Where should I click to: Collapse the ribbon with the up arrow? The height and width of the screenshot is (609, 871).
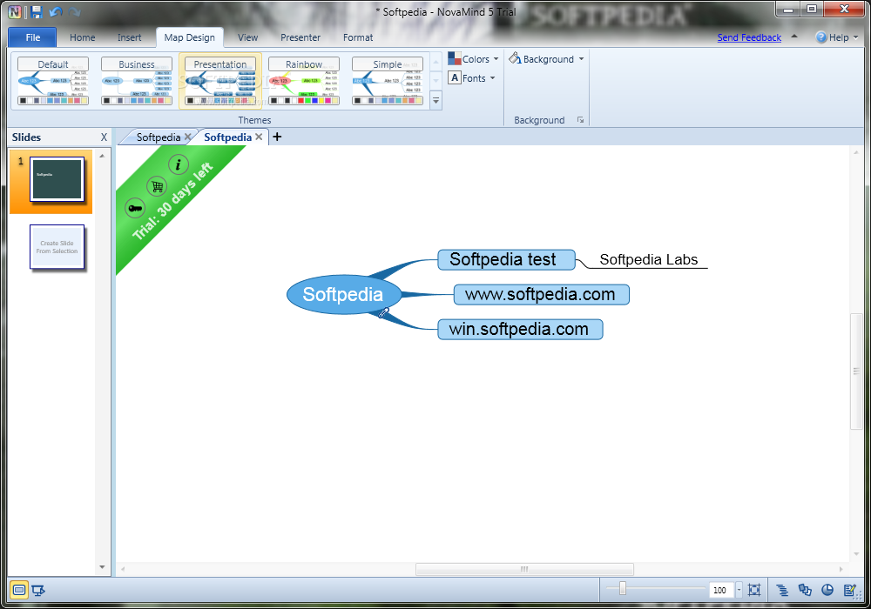click(x=794, y=37)
